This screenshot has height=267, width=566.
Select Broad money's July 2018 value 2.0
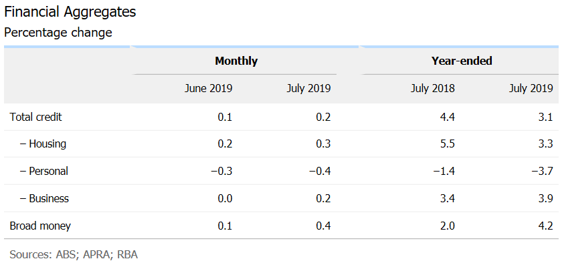447,226
